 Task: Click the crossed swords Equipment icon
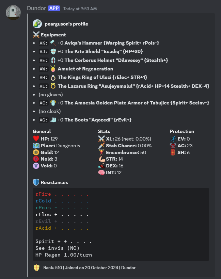point(36,35)
